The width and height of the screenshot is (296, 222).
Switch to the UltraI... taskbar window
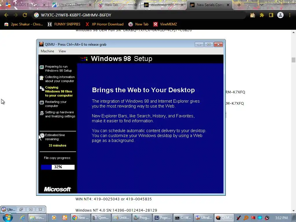pyautogui.click(x=204, y=218)
